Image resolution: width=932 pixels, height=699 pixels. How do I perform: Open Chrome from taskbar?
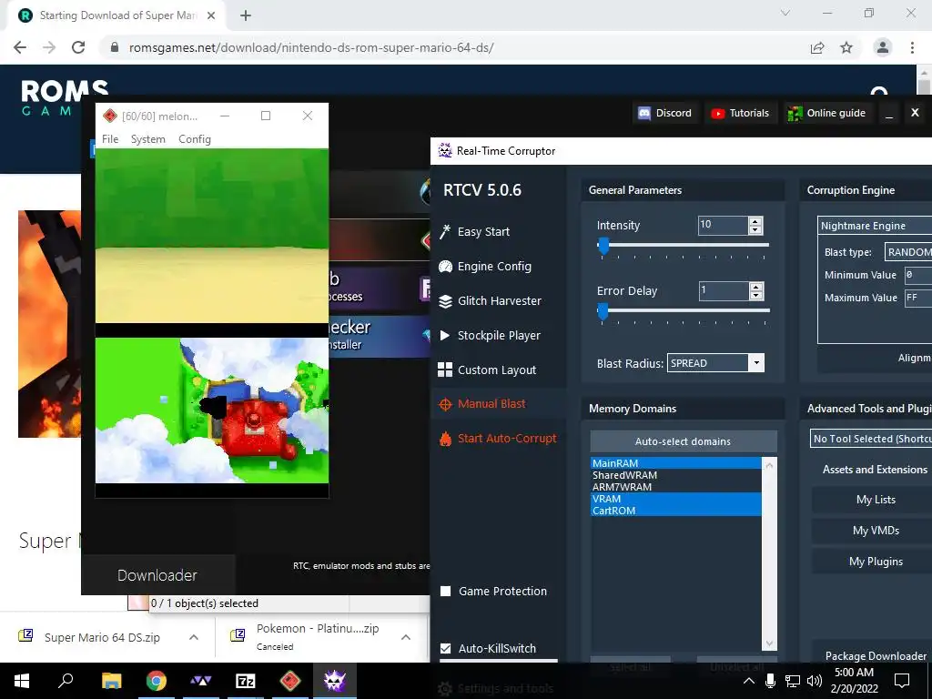(157, 681)
